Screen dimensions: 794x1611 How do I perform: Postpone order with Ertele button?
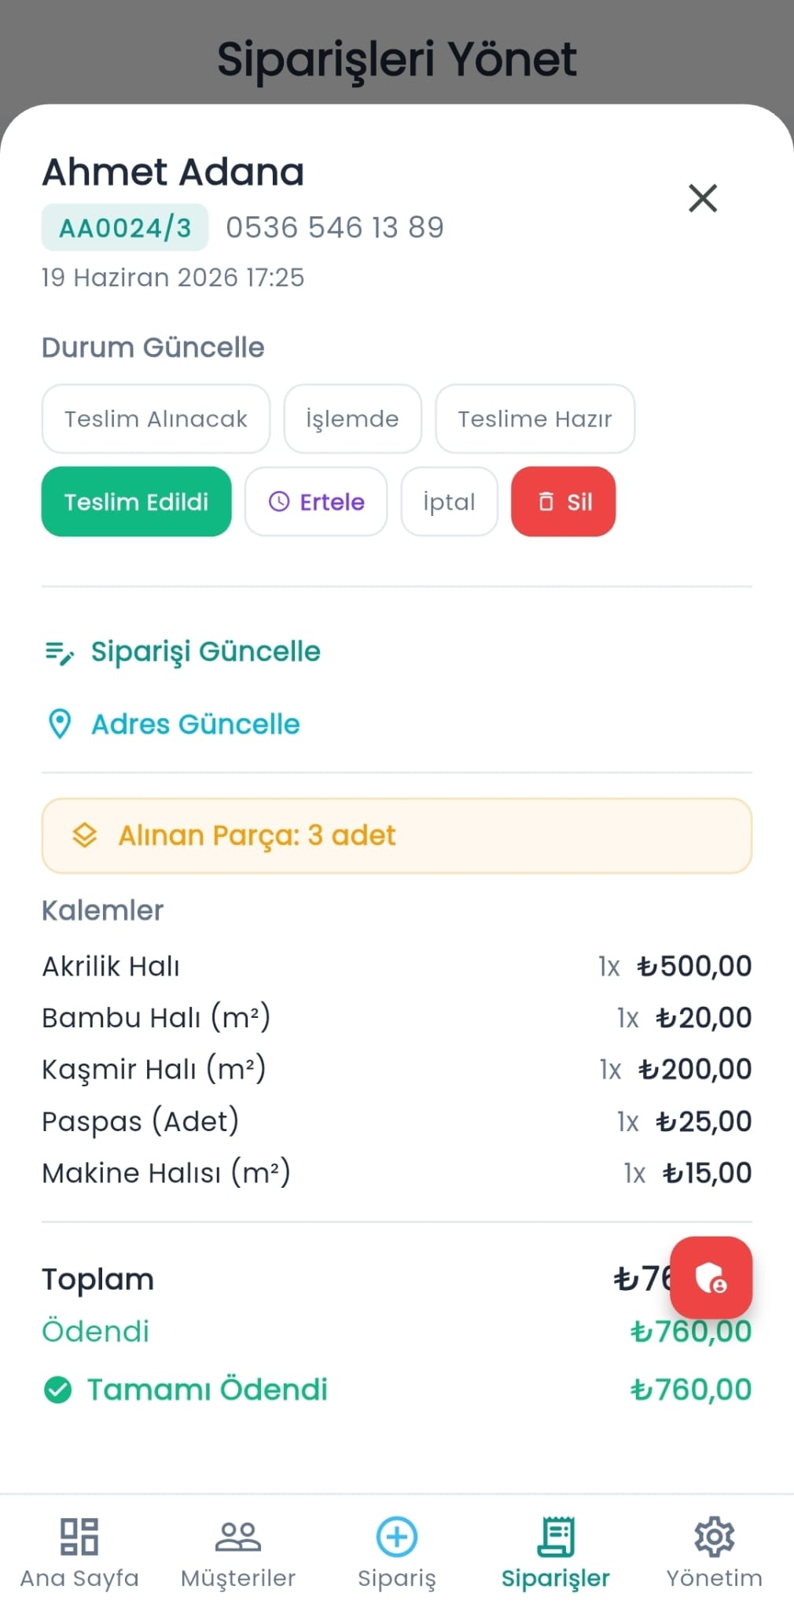[316, 502]
